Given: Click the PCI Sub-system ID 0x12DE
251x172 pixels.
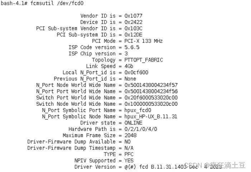Looking at the screenshot, I should tap(133, 35).
